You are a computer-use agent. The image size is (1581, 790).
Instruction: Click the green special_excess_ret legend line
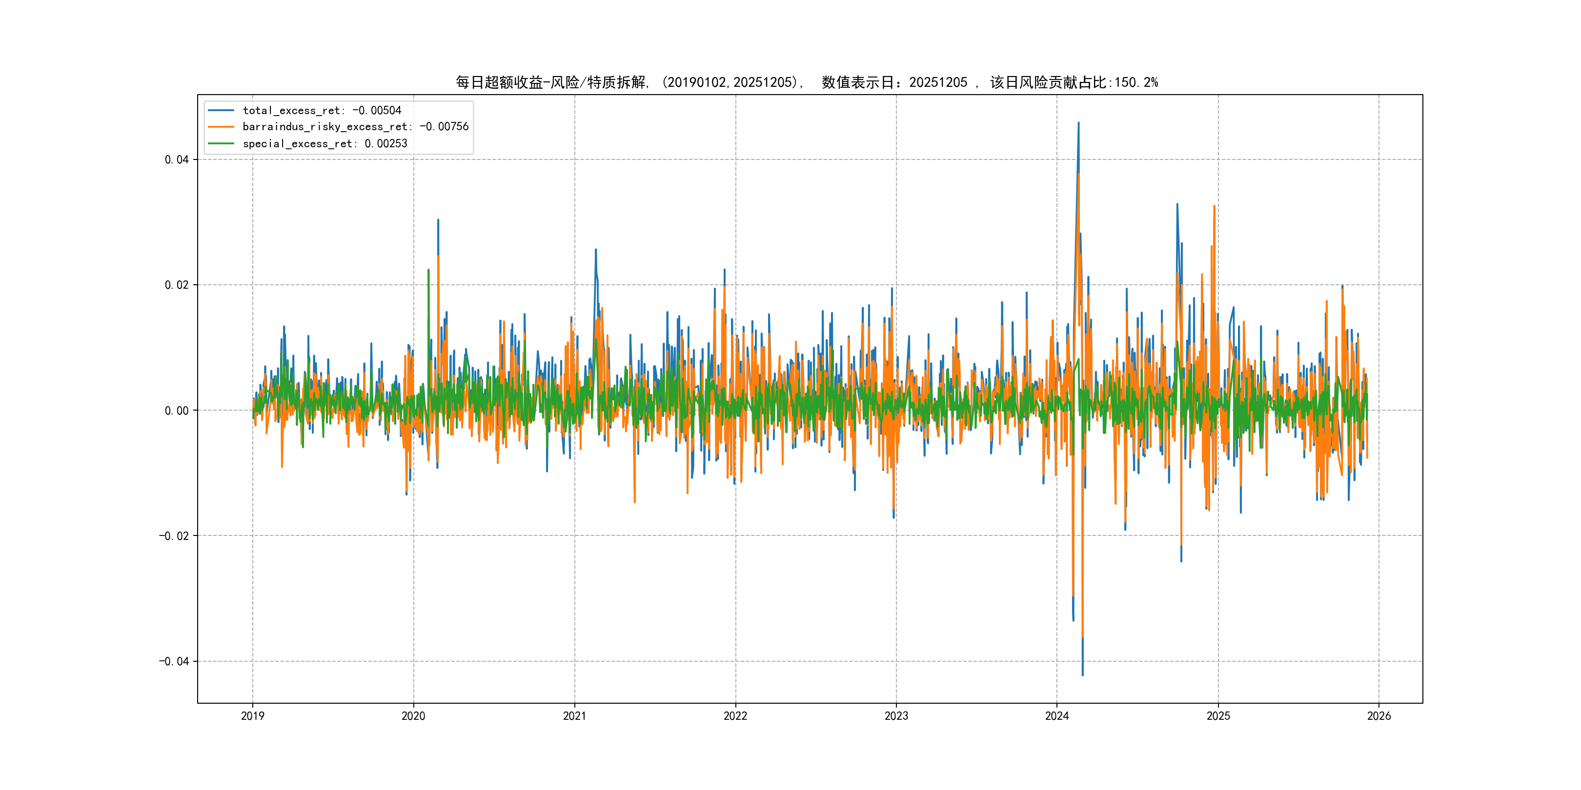221,143
